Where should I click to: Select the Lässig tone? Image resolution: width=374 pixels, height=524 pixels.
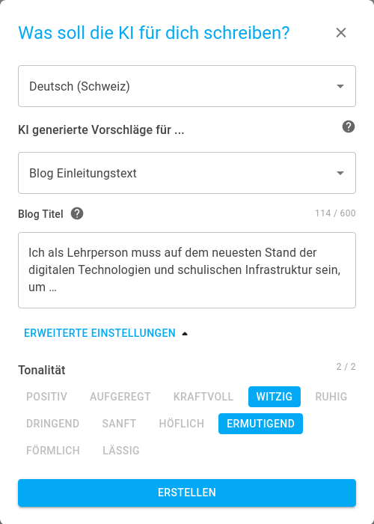coord(121,451)
